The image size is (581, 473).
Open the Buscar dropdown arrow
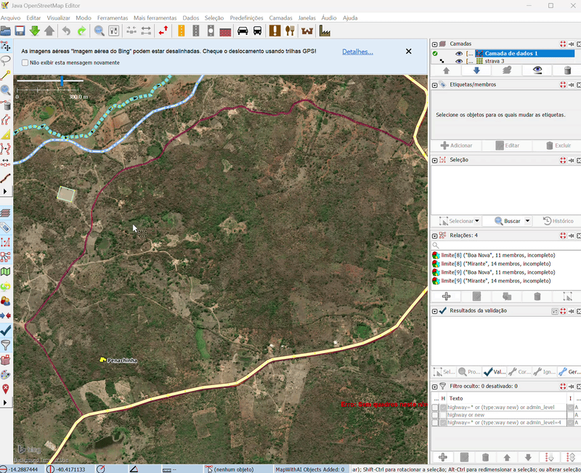[x=528, y=221]
